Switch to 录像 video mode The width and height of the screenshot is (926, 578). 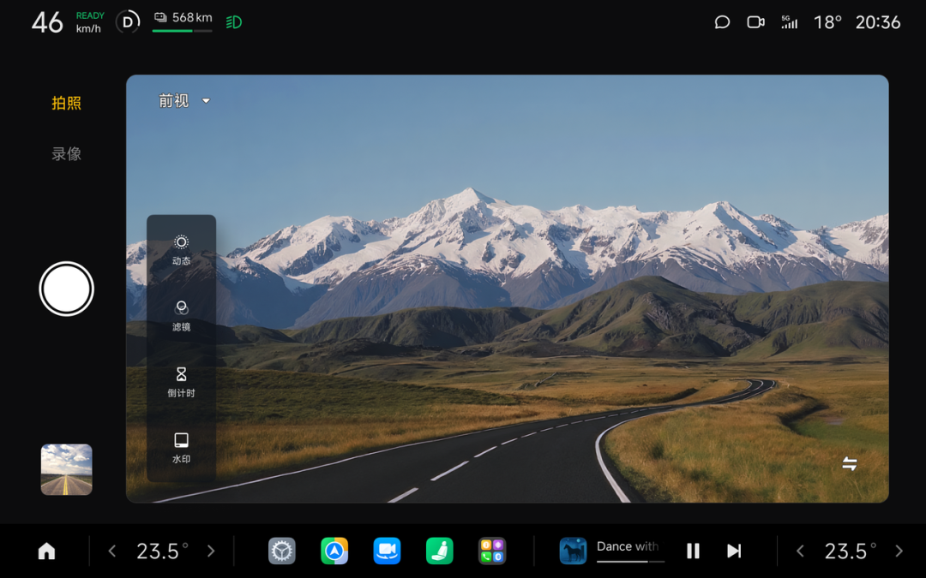pos(66,154)
